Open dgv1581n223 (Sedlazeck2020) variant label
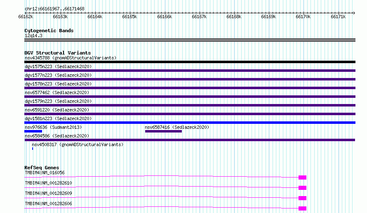Screen dimensions: 367x213 [58, 118]
